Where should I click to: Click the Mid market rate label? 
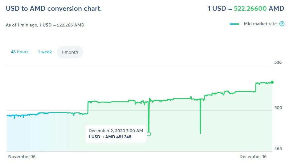pyautogui.click(x=260, y=24)
